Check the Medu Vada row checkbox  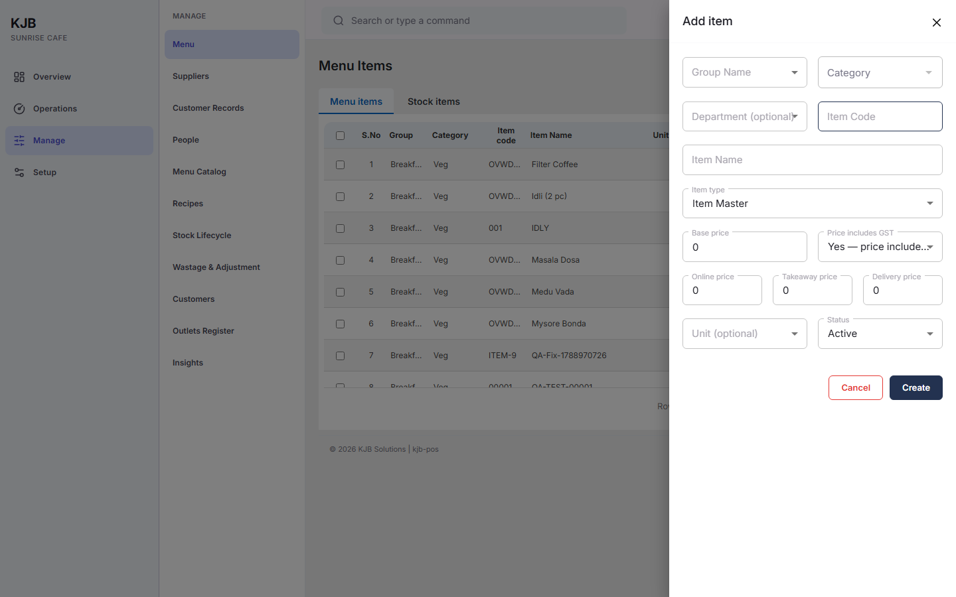click(x=340, y=292)
